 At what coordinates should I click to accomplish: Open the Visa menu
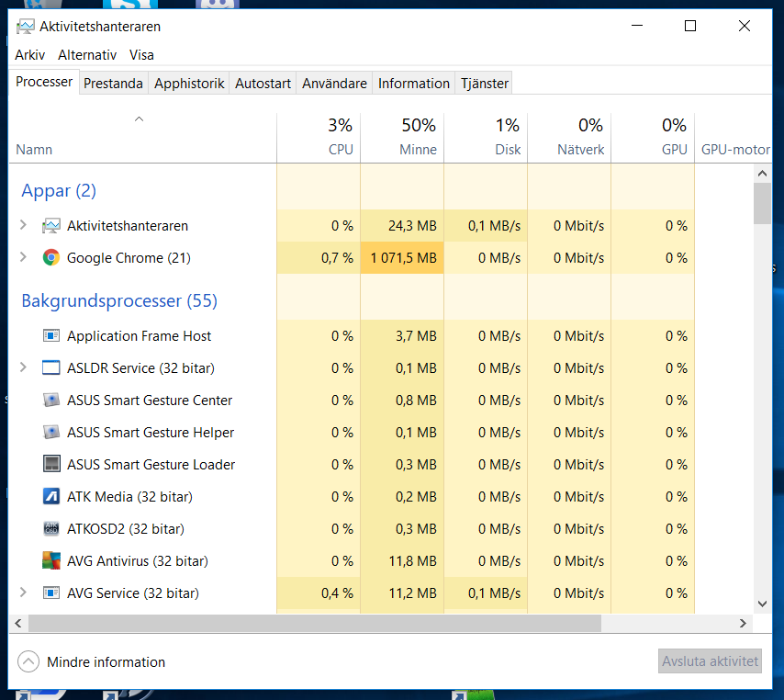141,55
